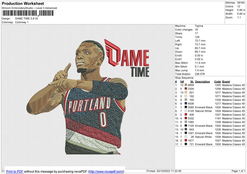Image resolution: width=247 pixels, height=174 pixels.
Task: Click the 'Description' column header
Action: click(x=203, y=82)
